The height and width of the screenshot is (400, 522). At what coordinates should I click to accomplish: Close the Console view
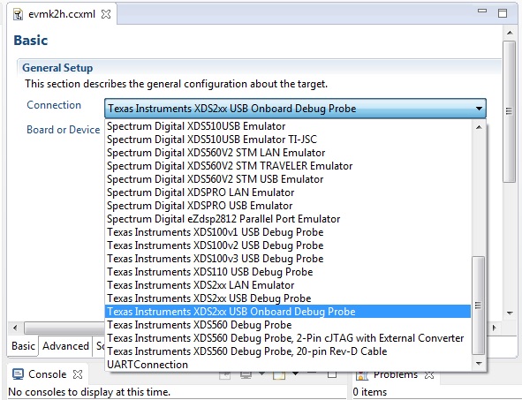pos(78,374)
